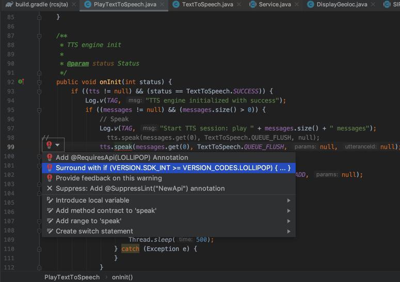The image size is (400, 282).
Task: Select the PlayTextToSpeech.java tab
Action: [x=125, y=4]
